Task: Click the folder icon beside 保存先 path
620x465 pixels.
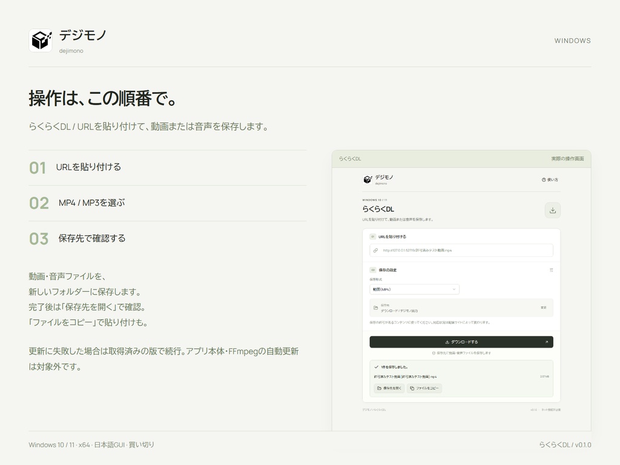Action: pyautogui.click(x=375, y=308)
